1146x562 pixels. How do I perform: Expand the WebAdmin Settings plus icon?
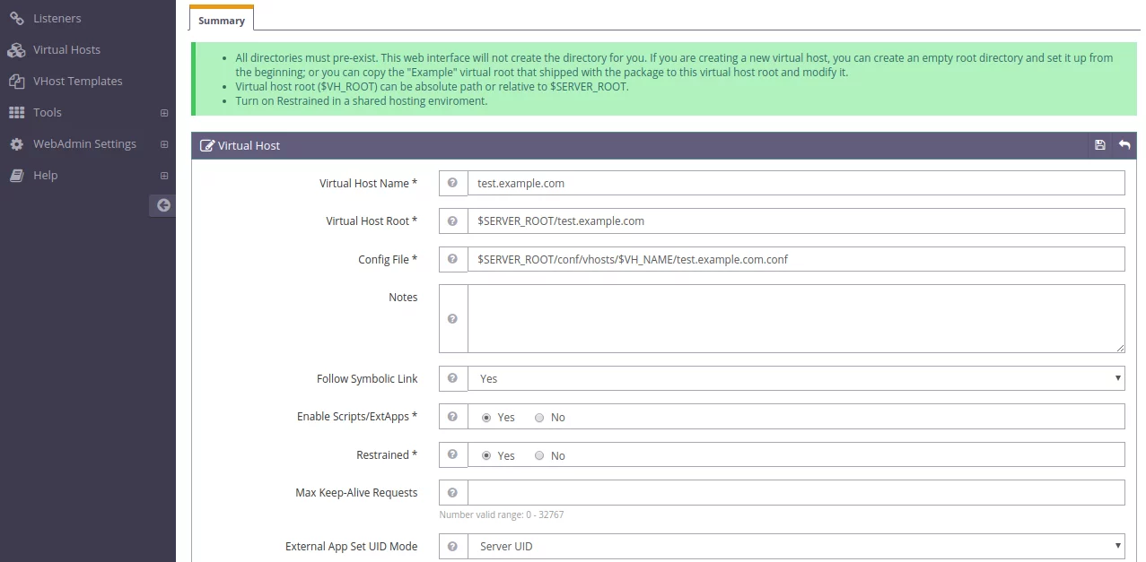coord(164,144)
